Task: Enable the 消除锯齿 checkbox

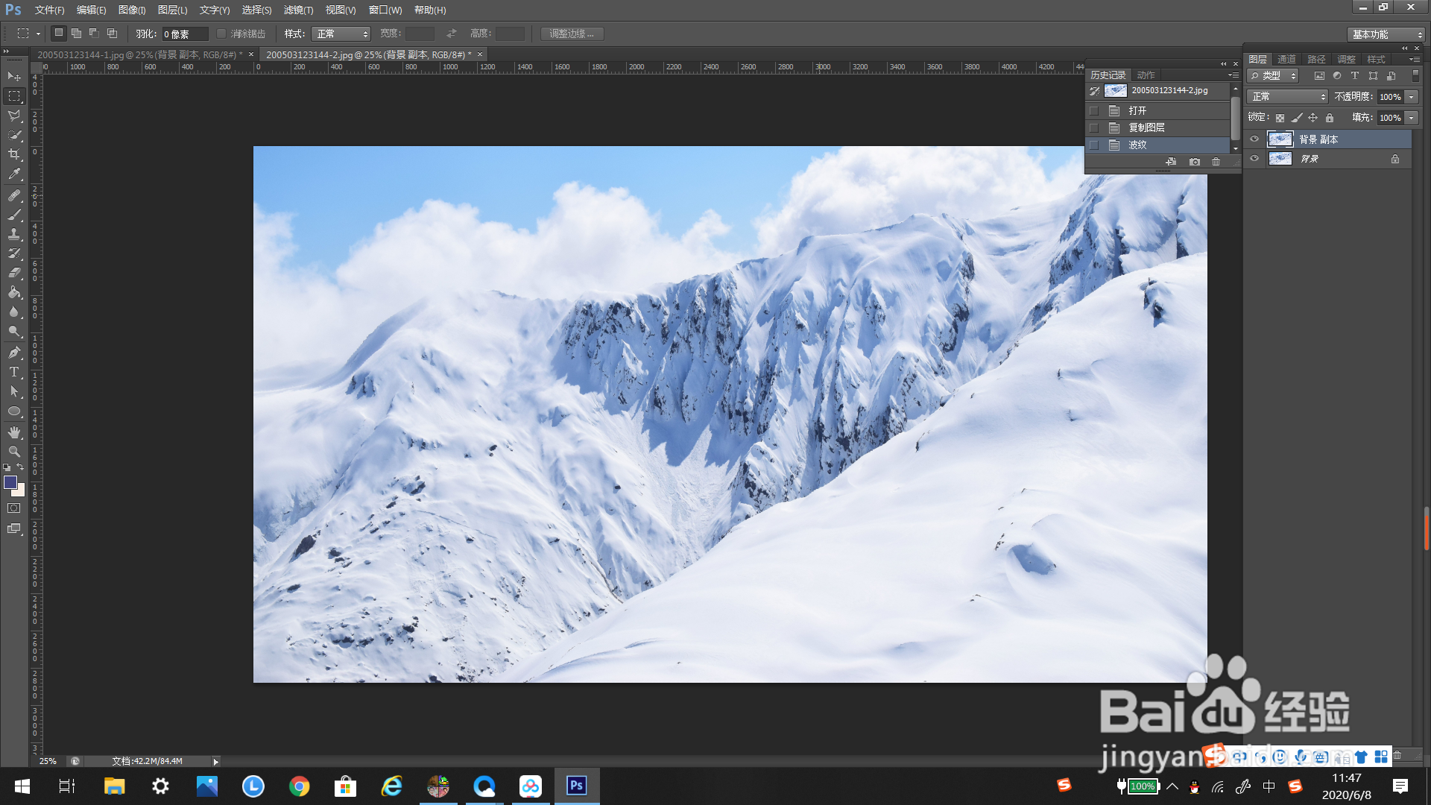Action: [x=221, y=34]
